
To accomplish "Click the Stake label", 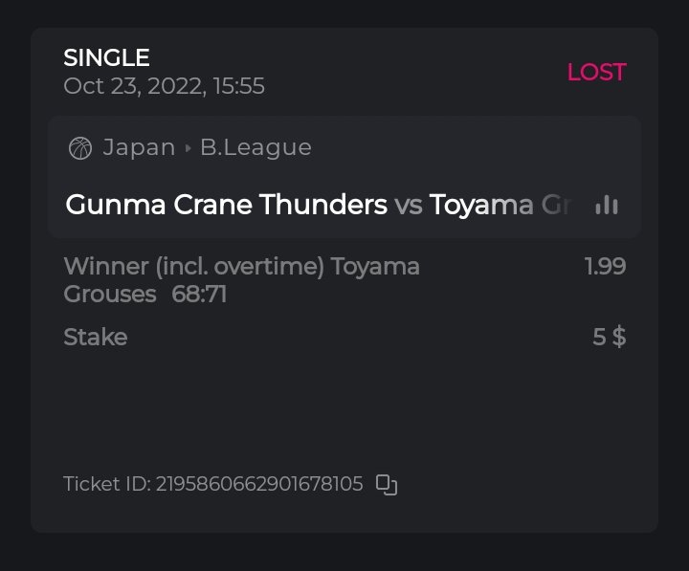I will point(95,337).
